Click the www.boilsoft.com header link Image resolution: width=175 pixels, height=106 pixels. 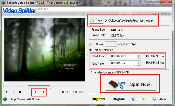(x=161, y=14)
